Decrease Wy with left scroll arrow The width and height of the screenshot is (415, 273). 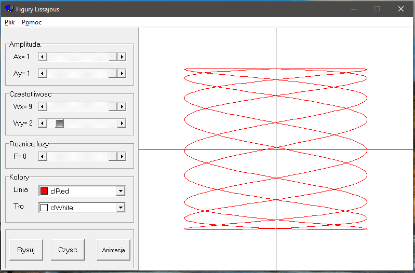click(43, 123)
